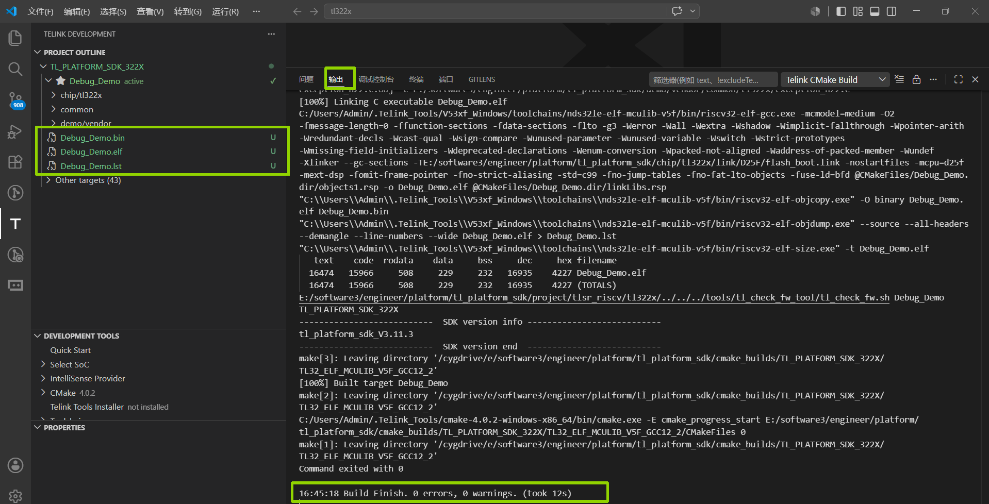Open the 转到(G) menu
This screenshot has width=989, height=504.
tap(188, 11)
